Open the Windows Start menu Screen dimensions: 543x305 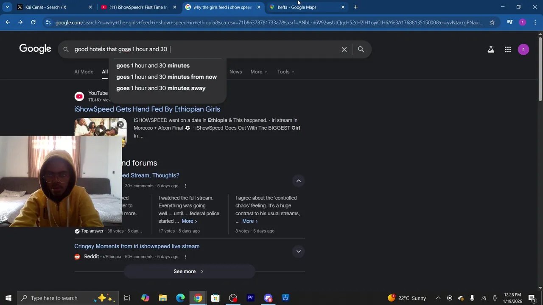click(8, 298)
